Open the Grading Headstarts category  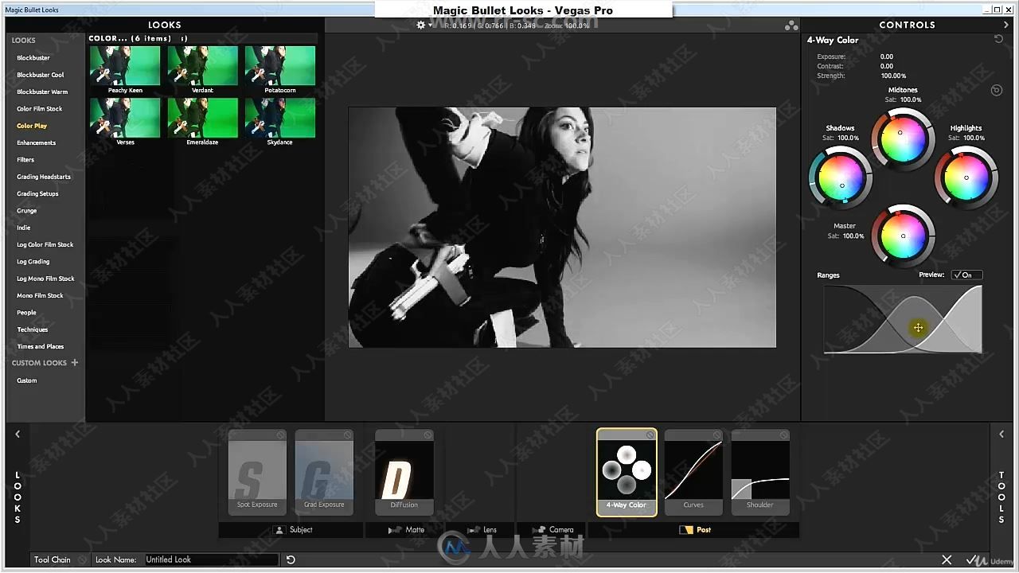tap(44, 177)
